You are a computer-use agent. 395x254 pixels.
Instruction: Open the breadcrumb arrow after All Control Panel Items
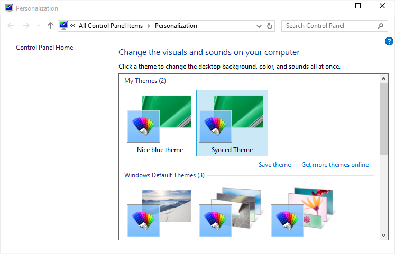[149, 26]
